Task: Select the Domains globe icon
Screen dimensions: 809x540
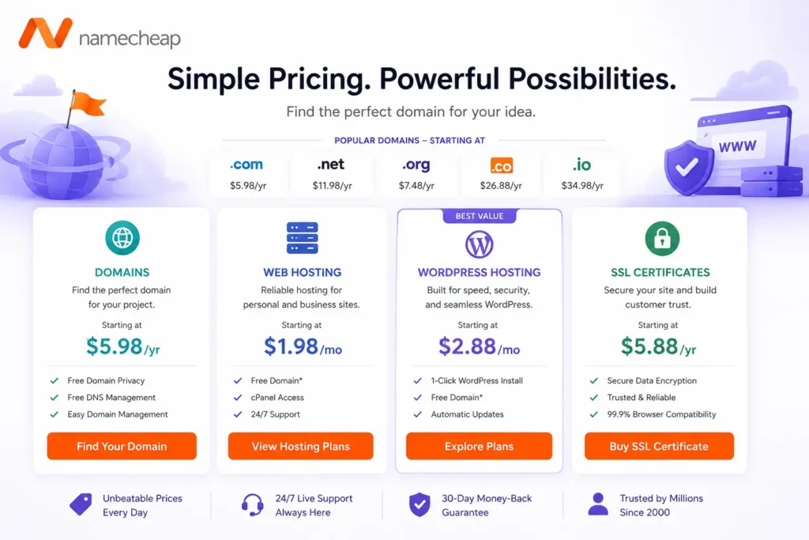Action: click(x=122, y=238)
